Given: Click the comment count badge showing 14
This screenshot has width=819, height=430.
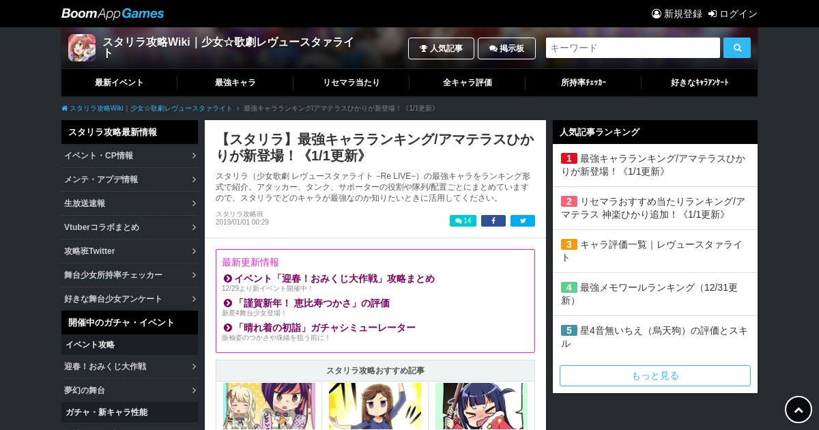Looking at the screenshot, I should pyautogui.click(x=463, y=221).
